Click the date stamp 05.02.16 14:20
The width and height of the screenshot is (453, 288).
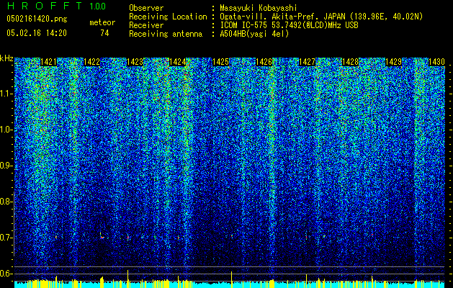tap(37, 33)
